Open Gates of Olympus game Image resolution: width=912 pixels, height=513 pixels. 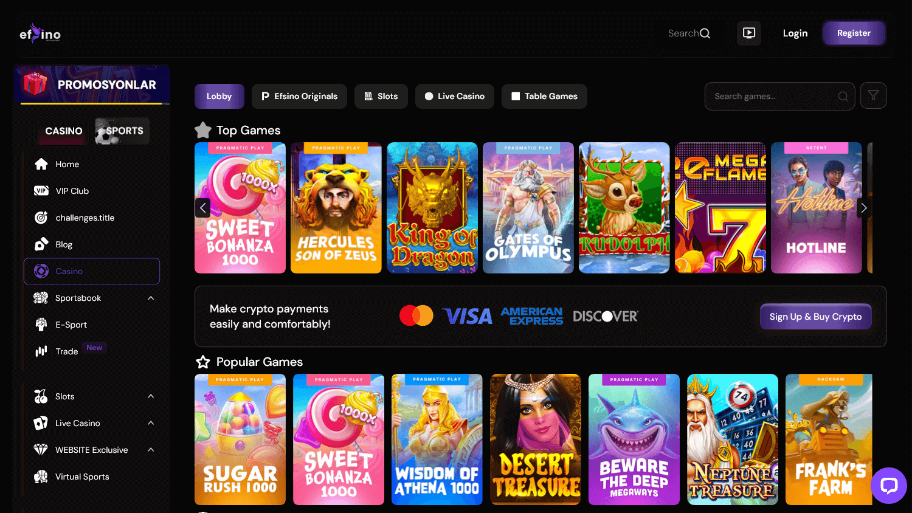(528, 208)
